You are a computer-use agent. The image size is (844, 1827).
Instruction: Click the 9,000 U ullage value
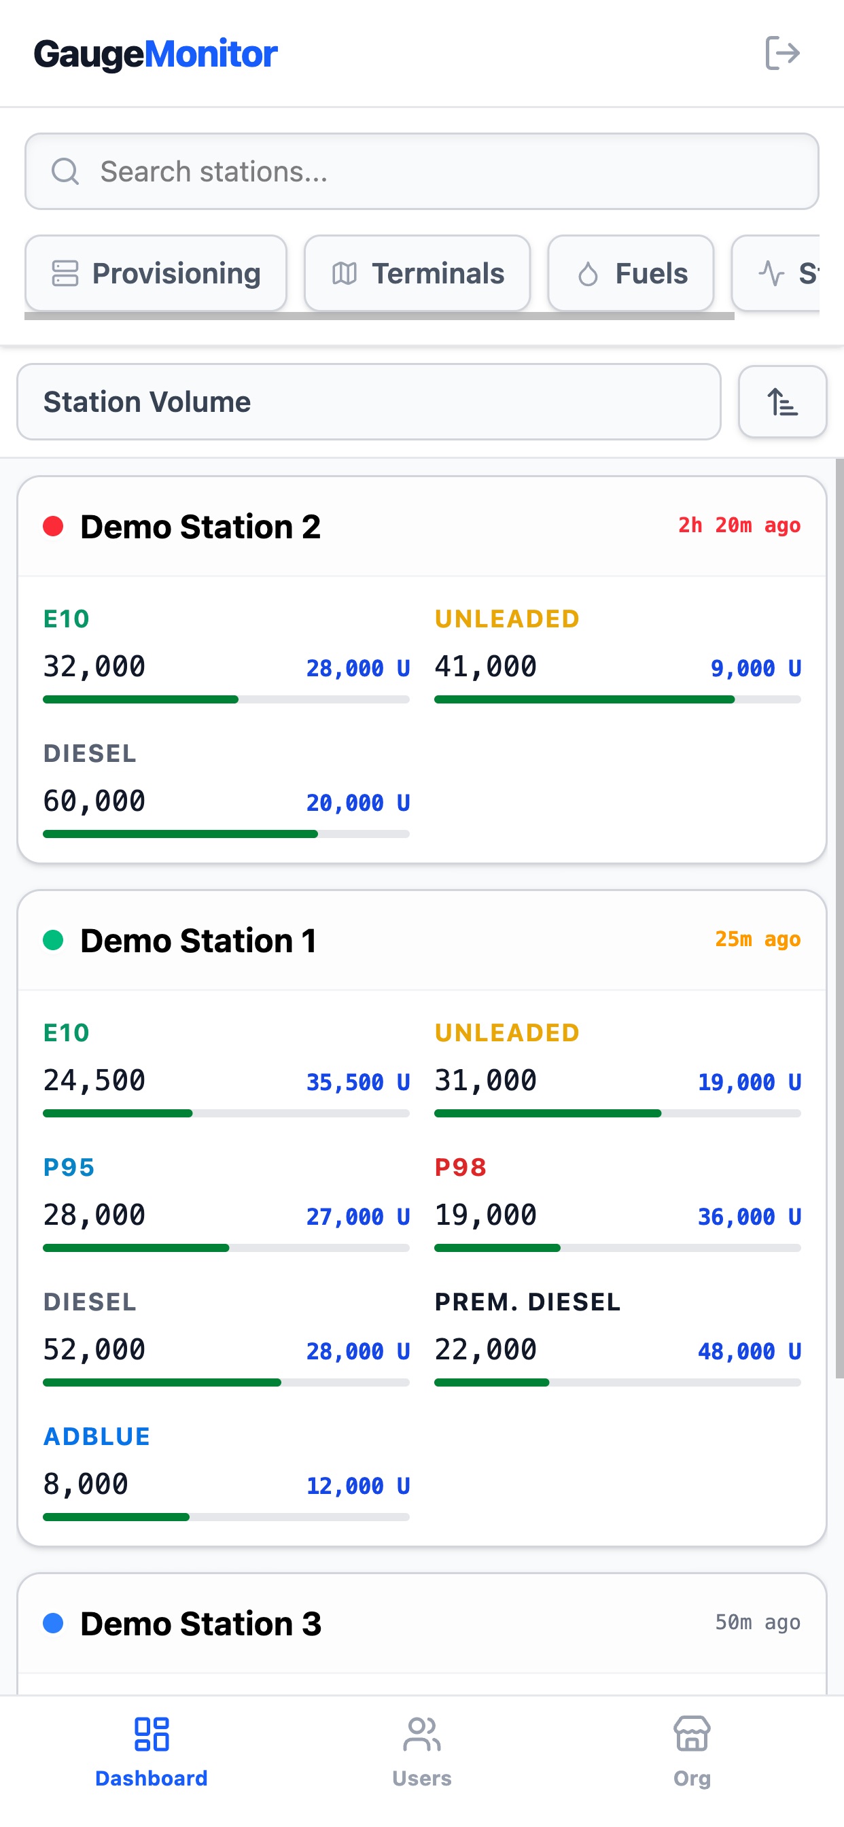click(x=756, y=668)
